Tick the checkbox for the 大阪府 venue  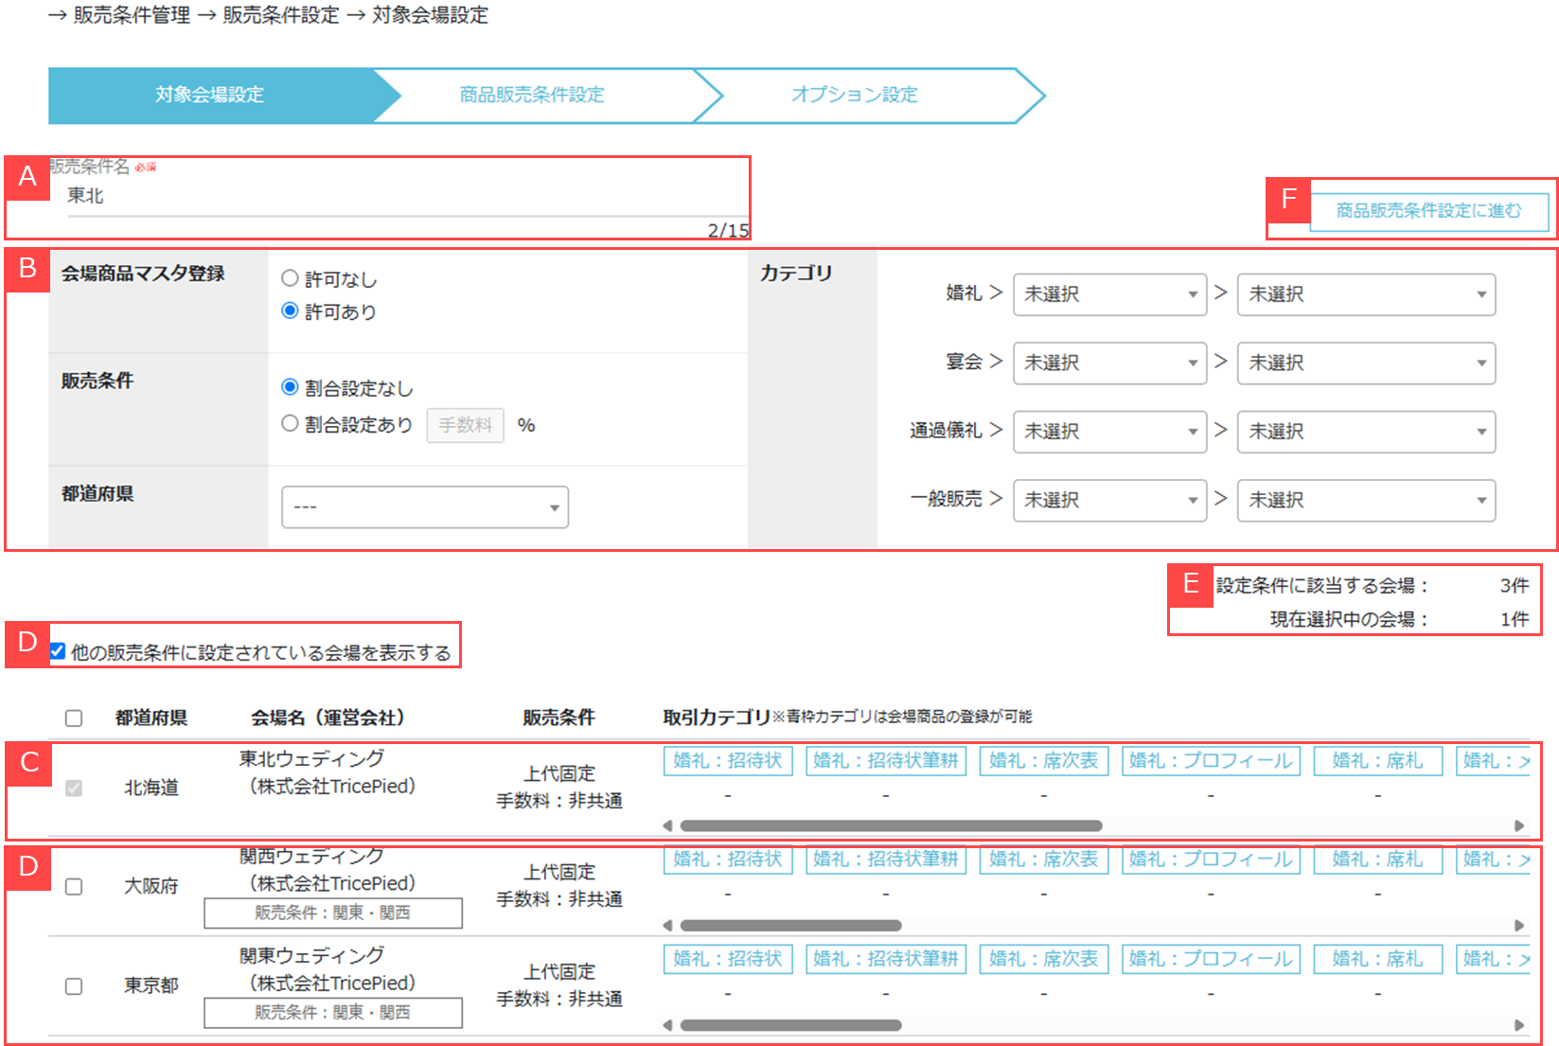click(x=74, y=887)
